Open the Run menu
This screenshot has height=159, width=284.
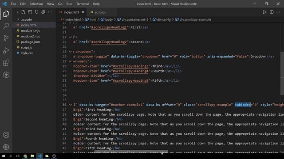69,4
